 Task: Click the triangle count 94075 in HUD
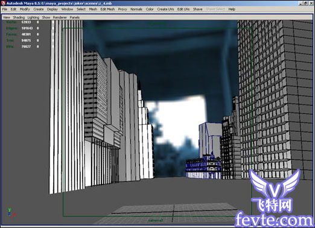26,40
